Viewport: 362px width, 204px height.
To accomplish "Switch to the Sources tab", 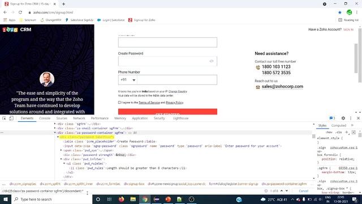I will [x=62, y=118].
